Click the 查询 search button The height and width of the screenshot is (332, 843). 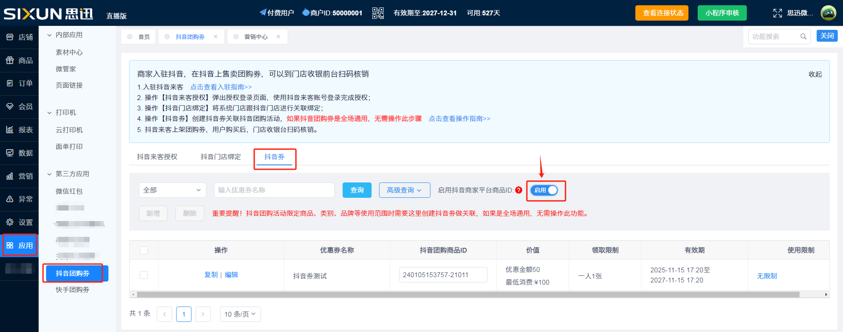(357, 190)
